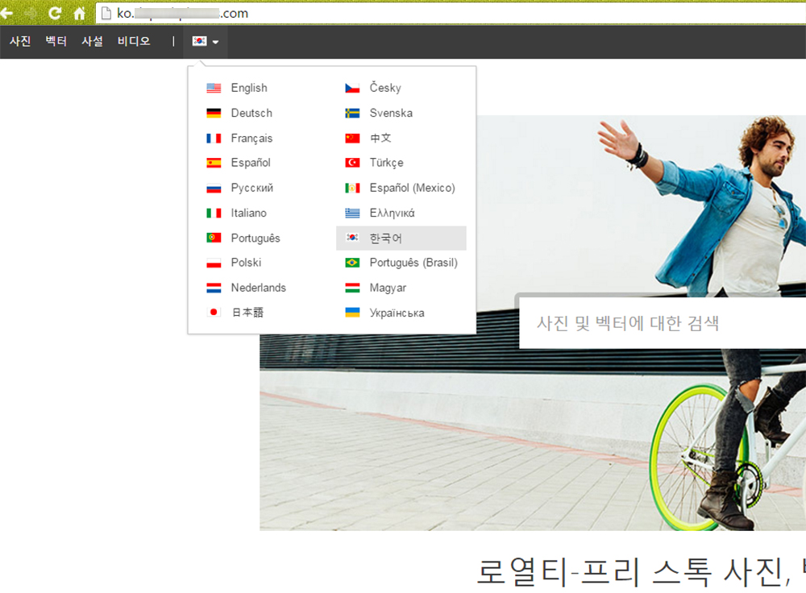The height and width of the screenshot is (593, 806).
Task: Select the highlighted 한국어 option
Action: 385,238
